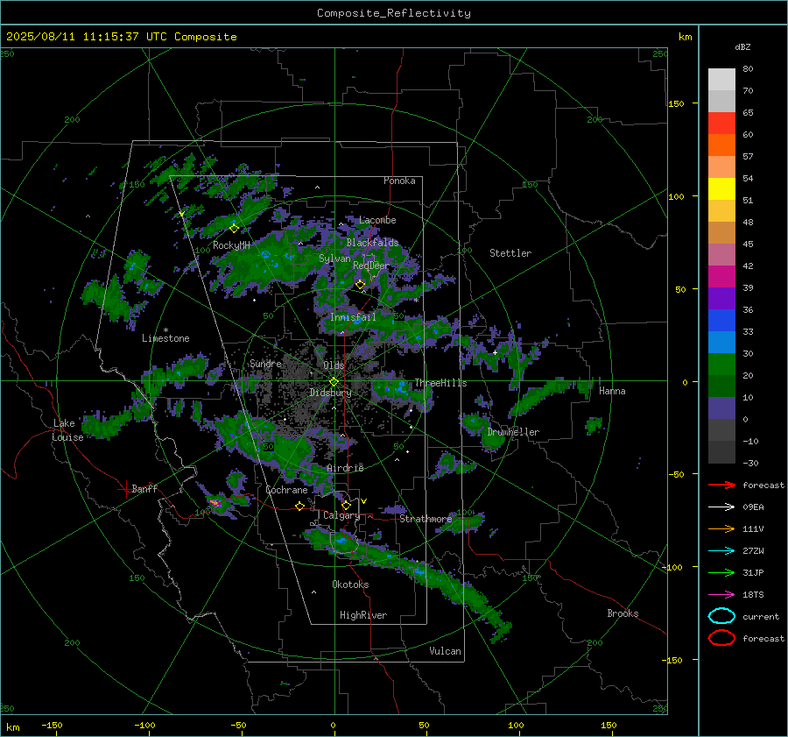Image resolution: width=788 pixels, height=737 pixels.
Task: Click the Cochrane city label
Action: [x=286, y=490]
